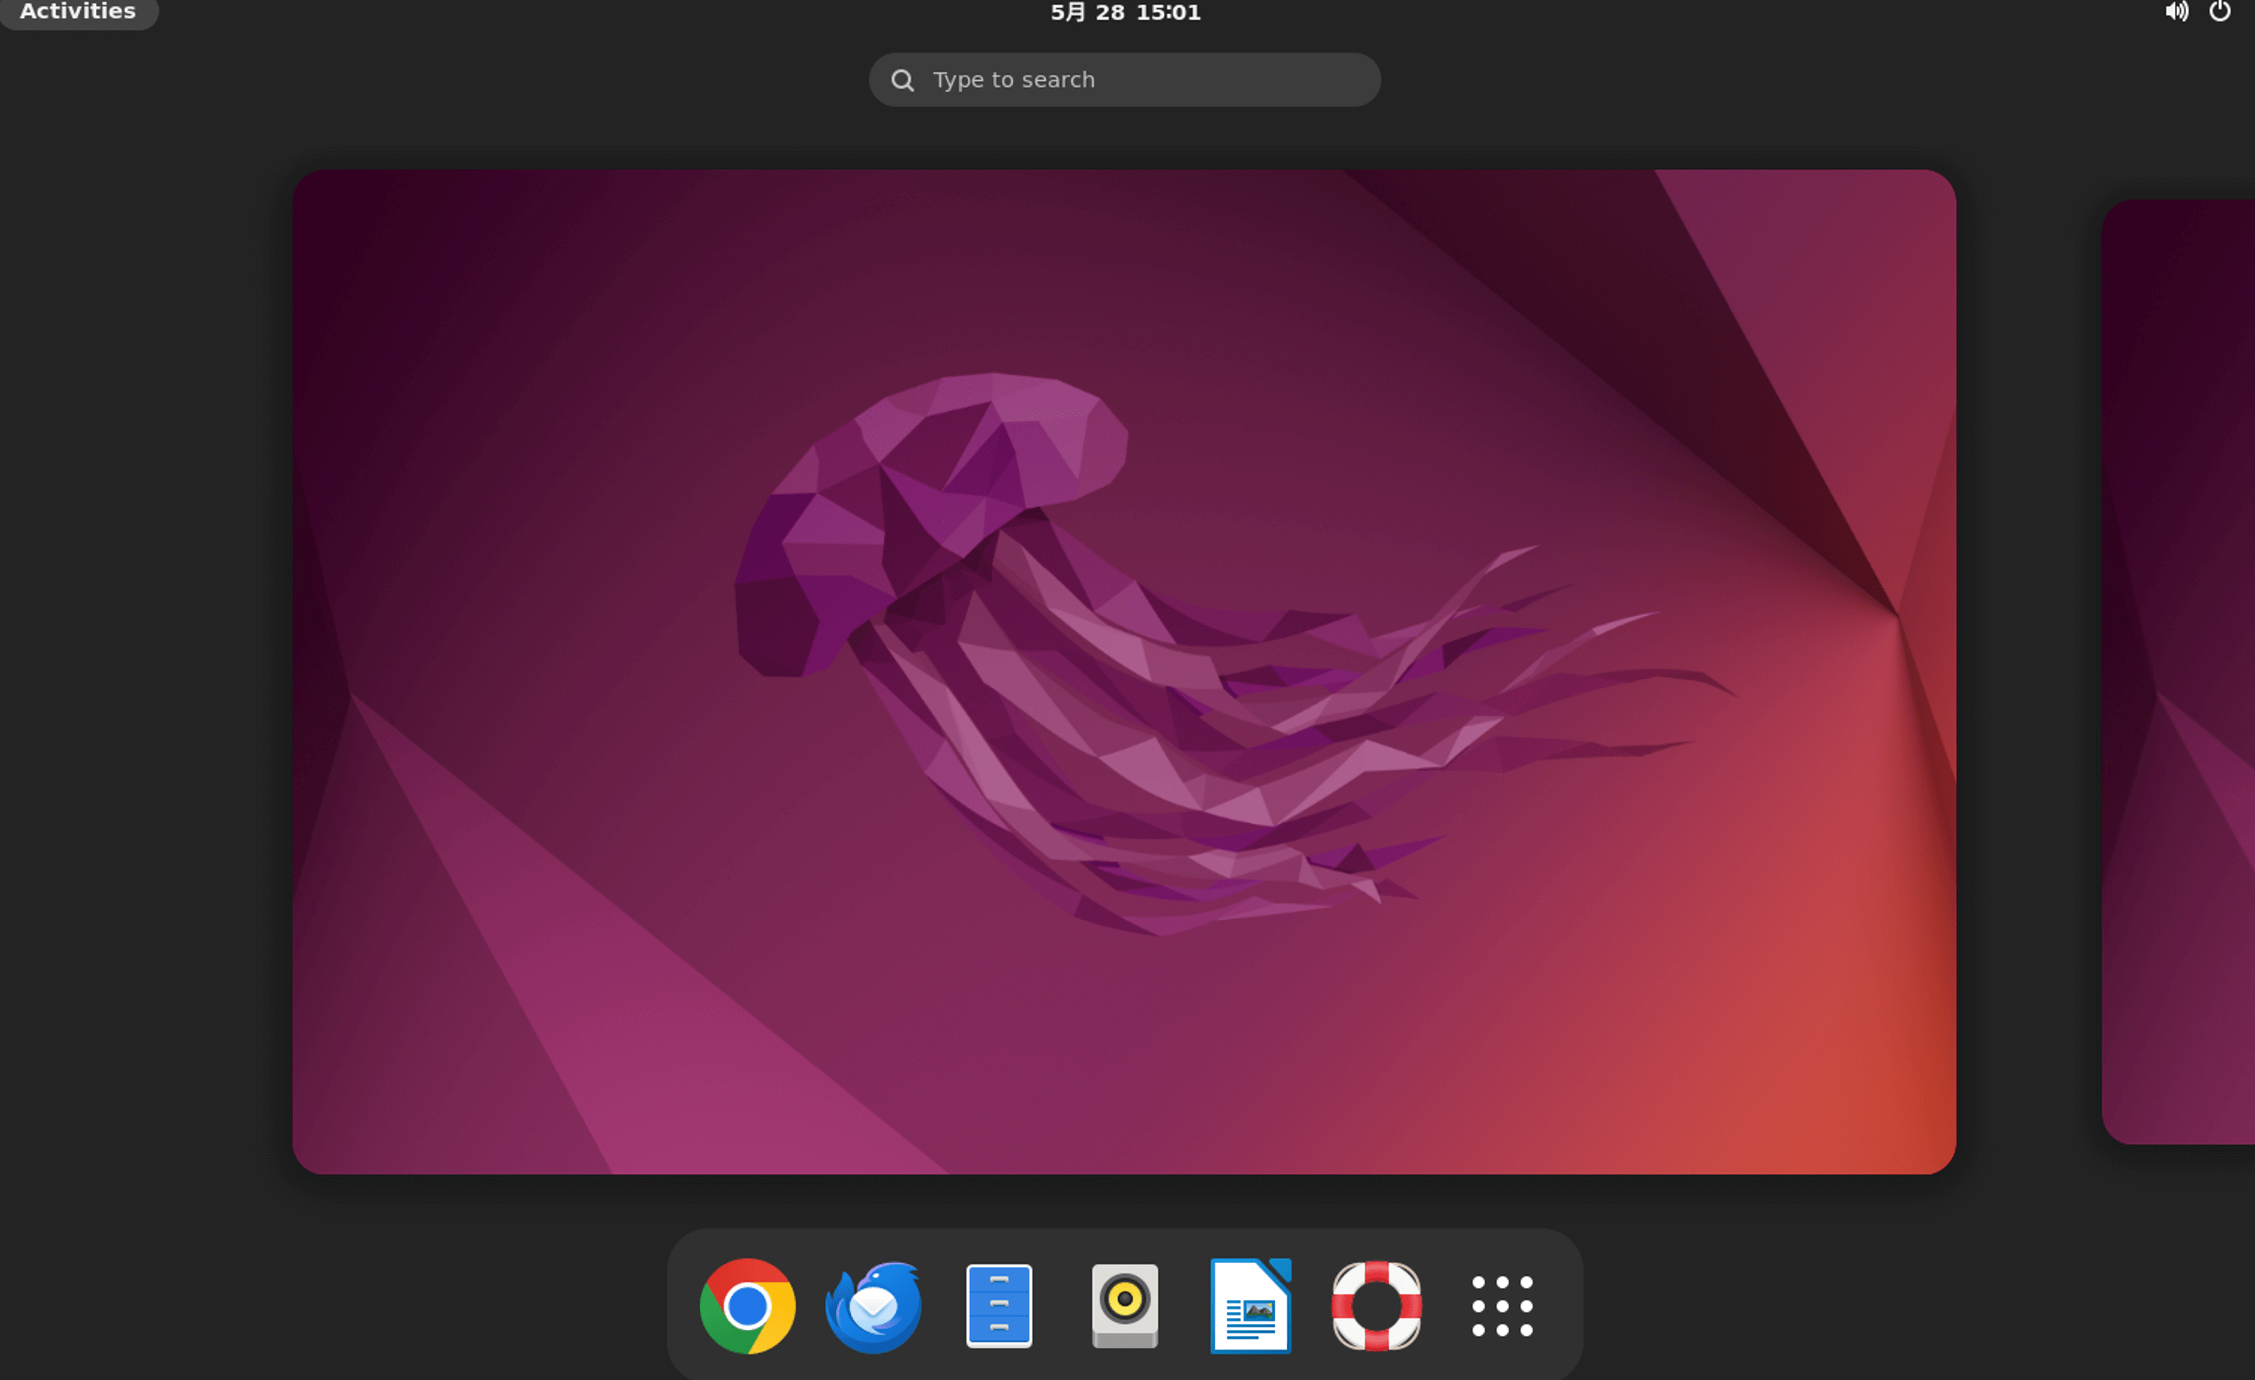Open the Files manager icon
Image resolution: width=2255 pixels, height=1380 pixels.
point(999,1305)
